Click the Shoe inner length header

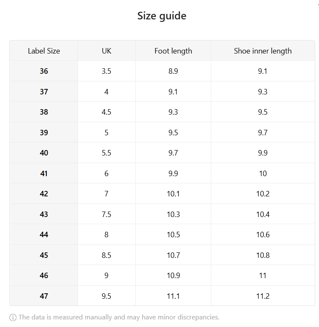point(263,51)
